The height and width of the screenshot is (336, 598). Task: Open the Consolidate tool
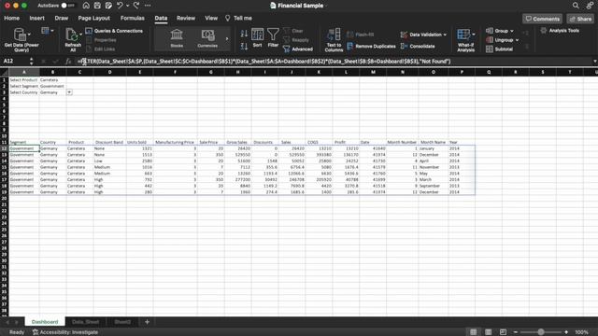[x=418, y=46]
